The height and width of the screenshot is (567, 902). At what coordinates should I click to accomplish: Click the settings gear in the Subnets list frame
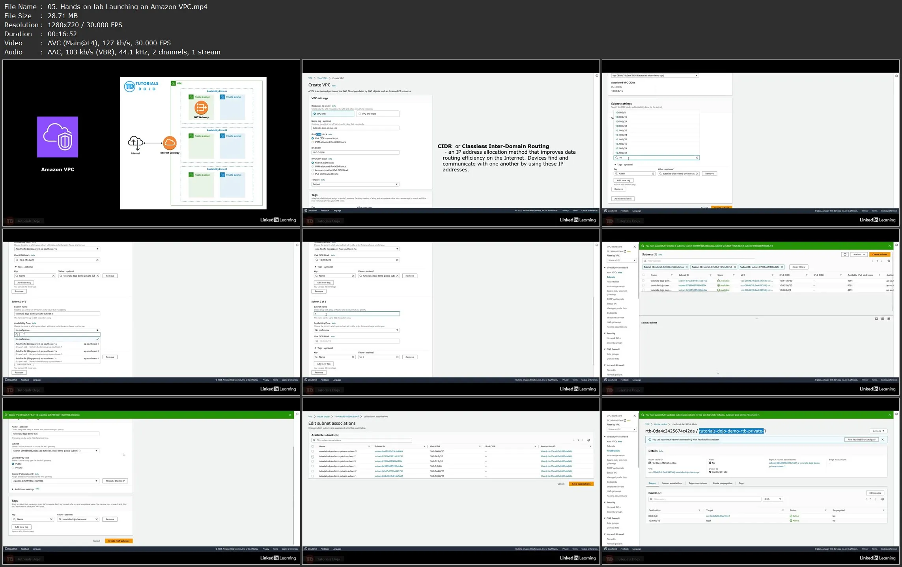coord(889,261)
